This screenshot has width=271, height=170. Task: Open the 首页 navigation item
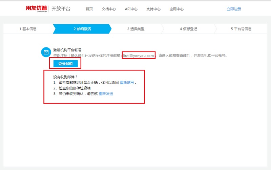(x=89, y=9)
